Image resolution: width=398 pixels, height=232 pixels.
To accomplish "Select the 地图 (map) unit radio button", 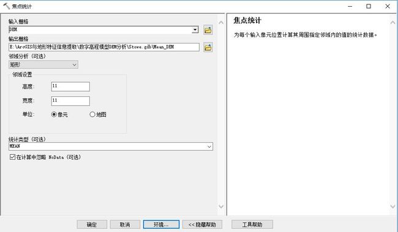I will point(92,114).
